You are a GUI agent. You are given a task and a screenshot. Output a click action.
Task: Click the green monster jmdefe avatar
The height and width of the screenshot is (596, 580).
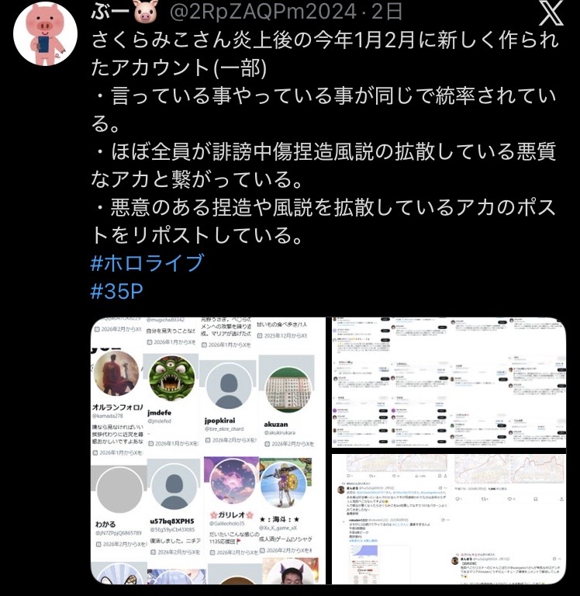click(x=171, y=378)
